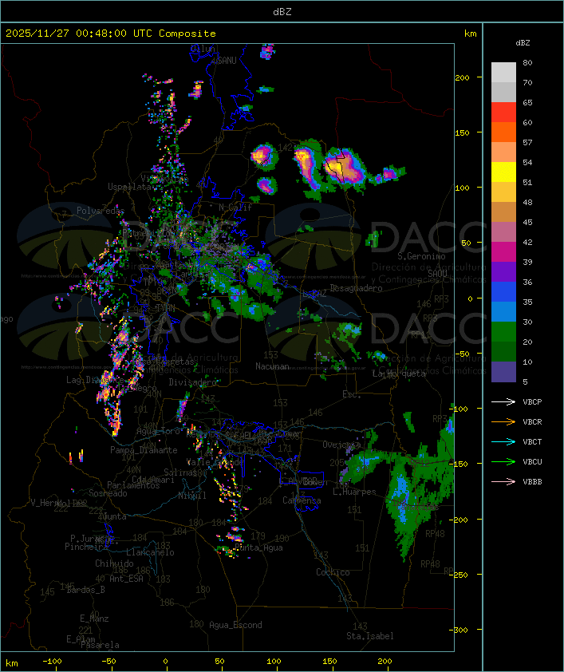Click the VBBB legend label
The image size is (564, 672).
(532, 482)
